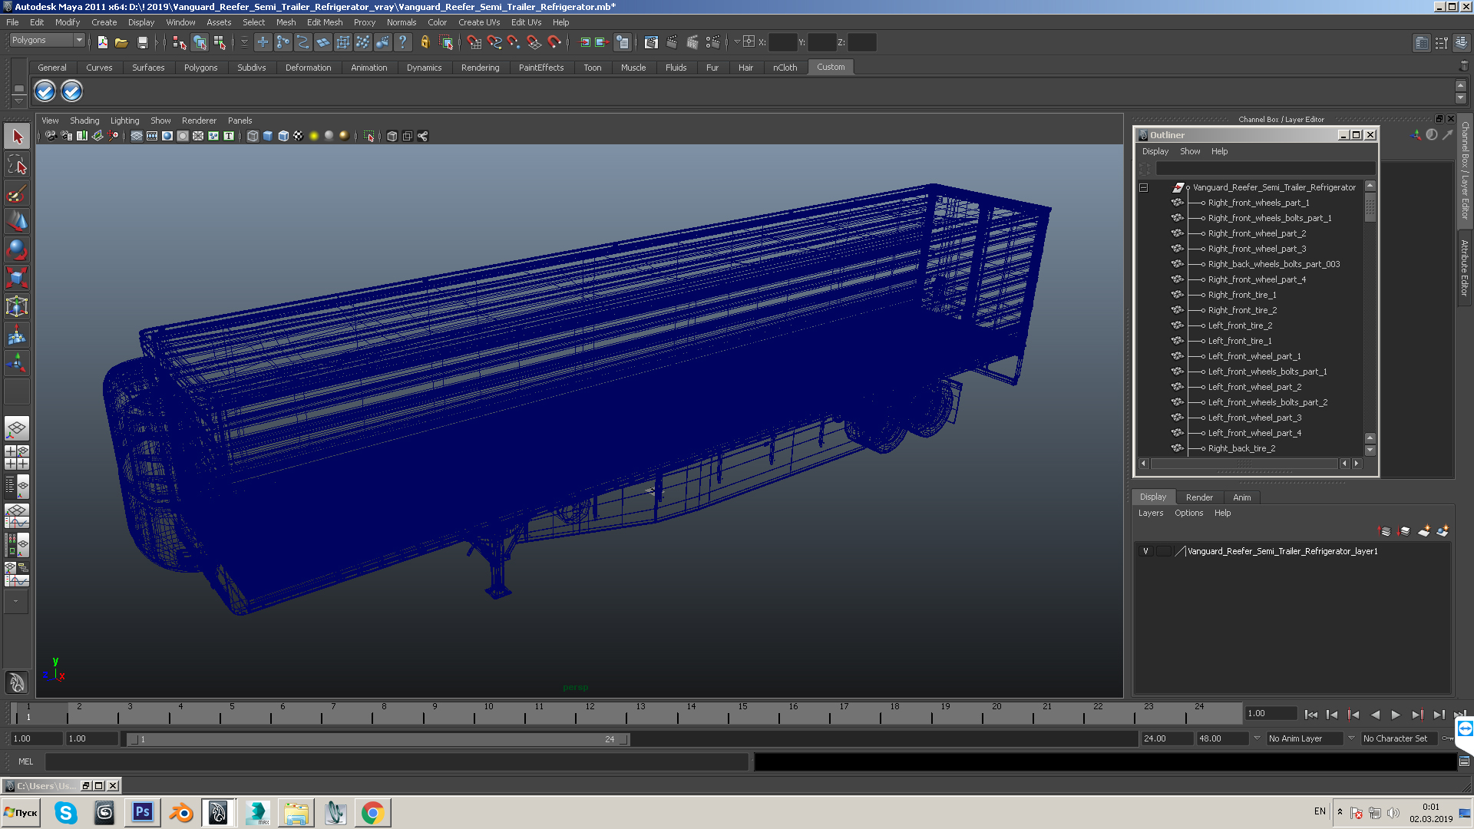Open the Polygons menu in shelf
Viewport: 1474px width, 829px height.
198,67
